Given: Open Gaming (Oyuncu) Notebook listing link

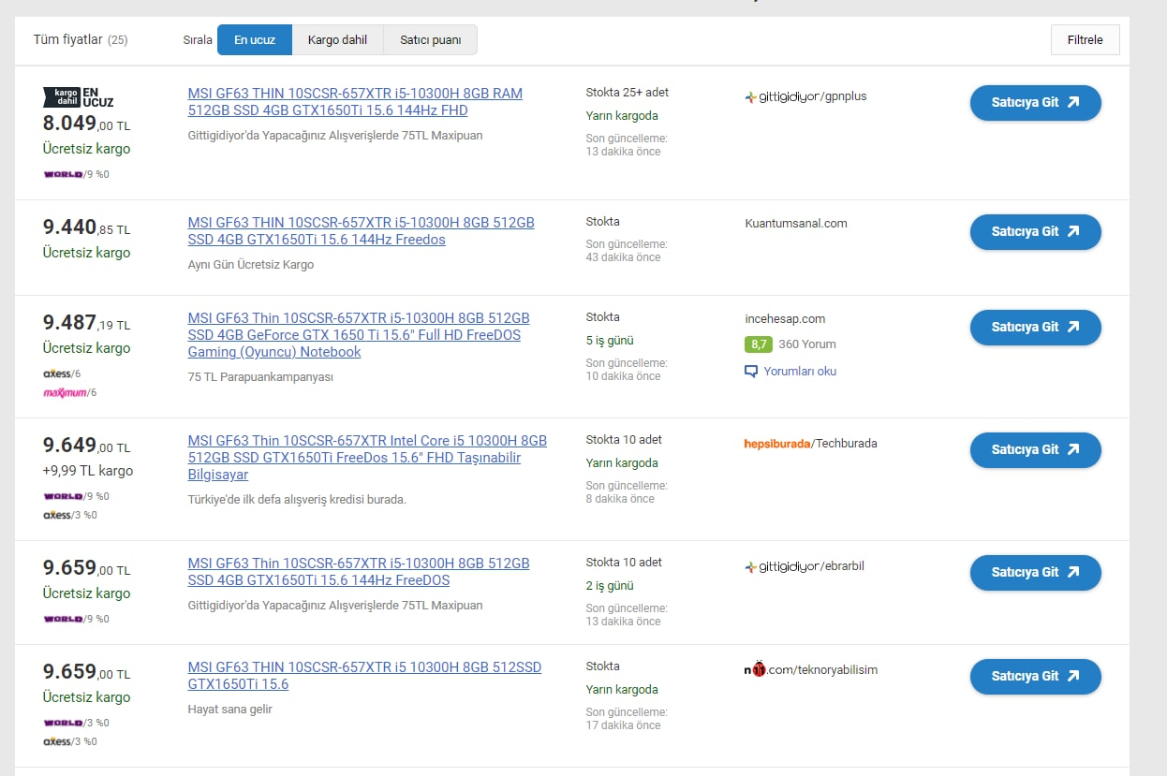Looking at the screenshot, I should point(359,335).
